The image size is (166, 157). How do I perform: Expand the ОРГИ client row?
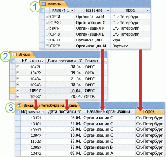pyautogui.click(x=47, y=16)
